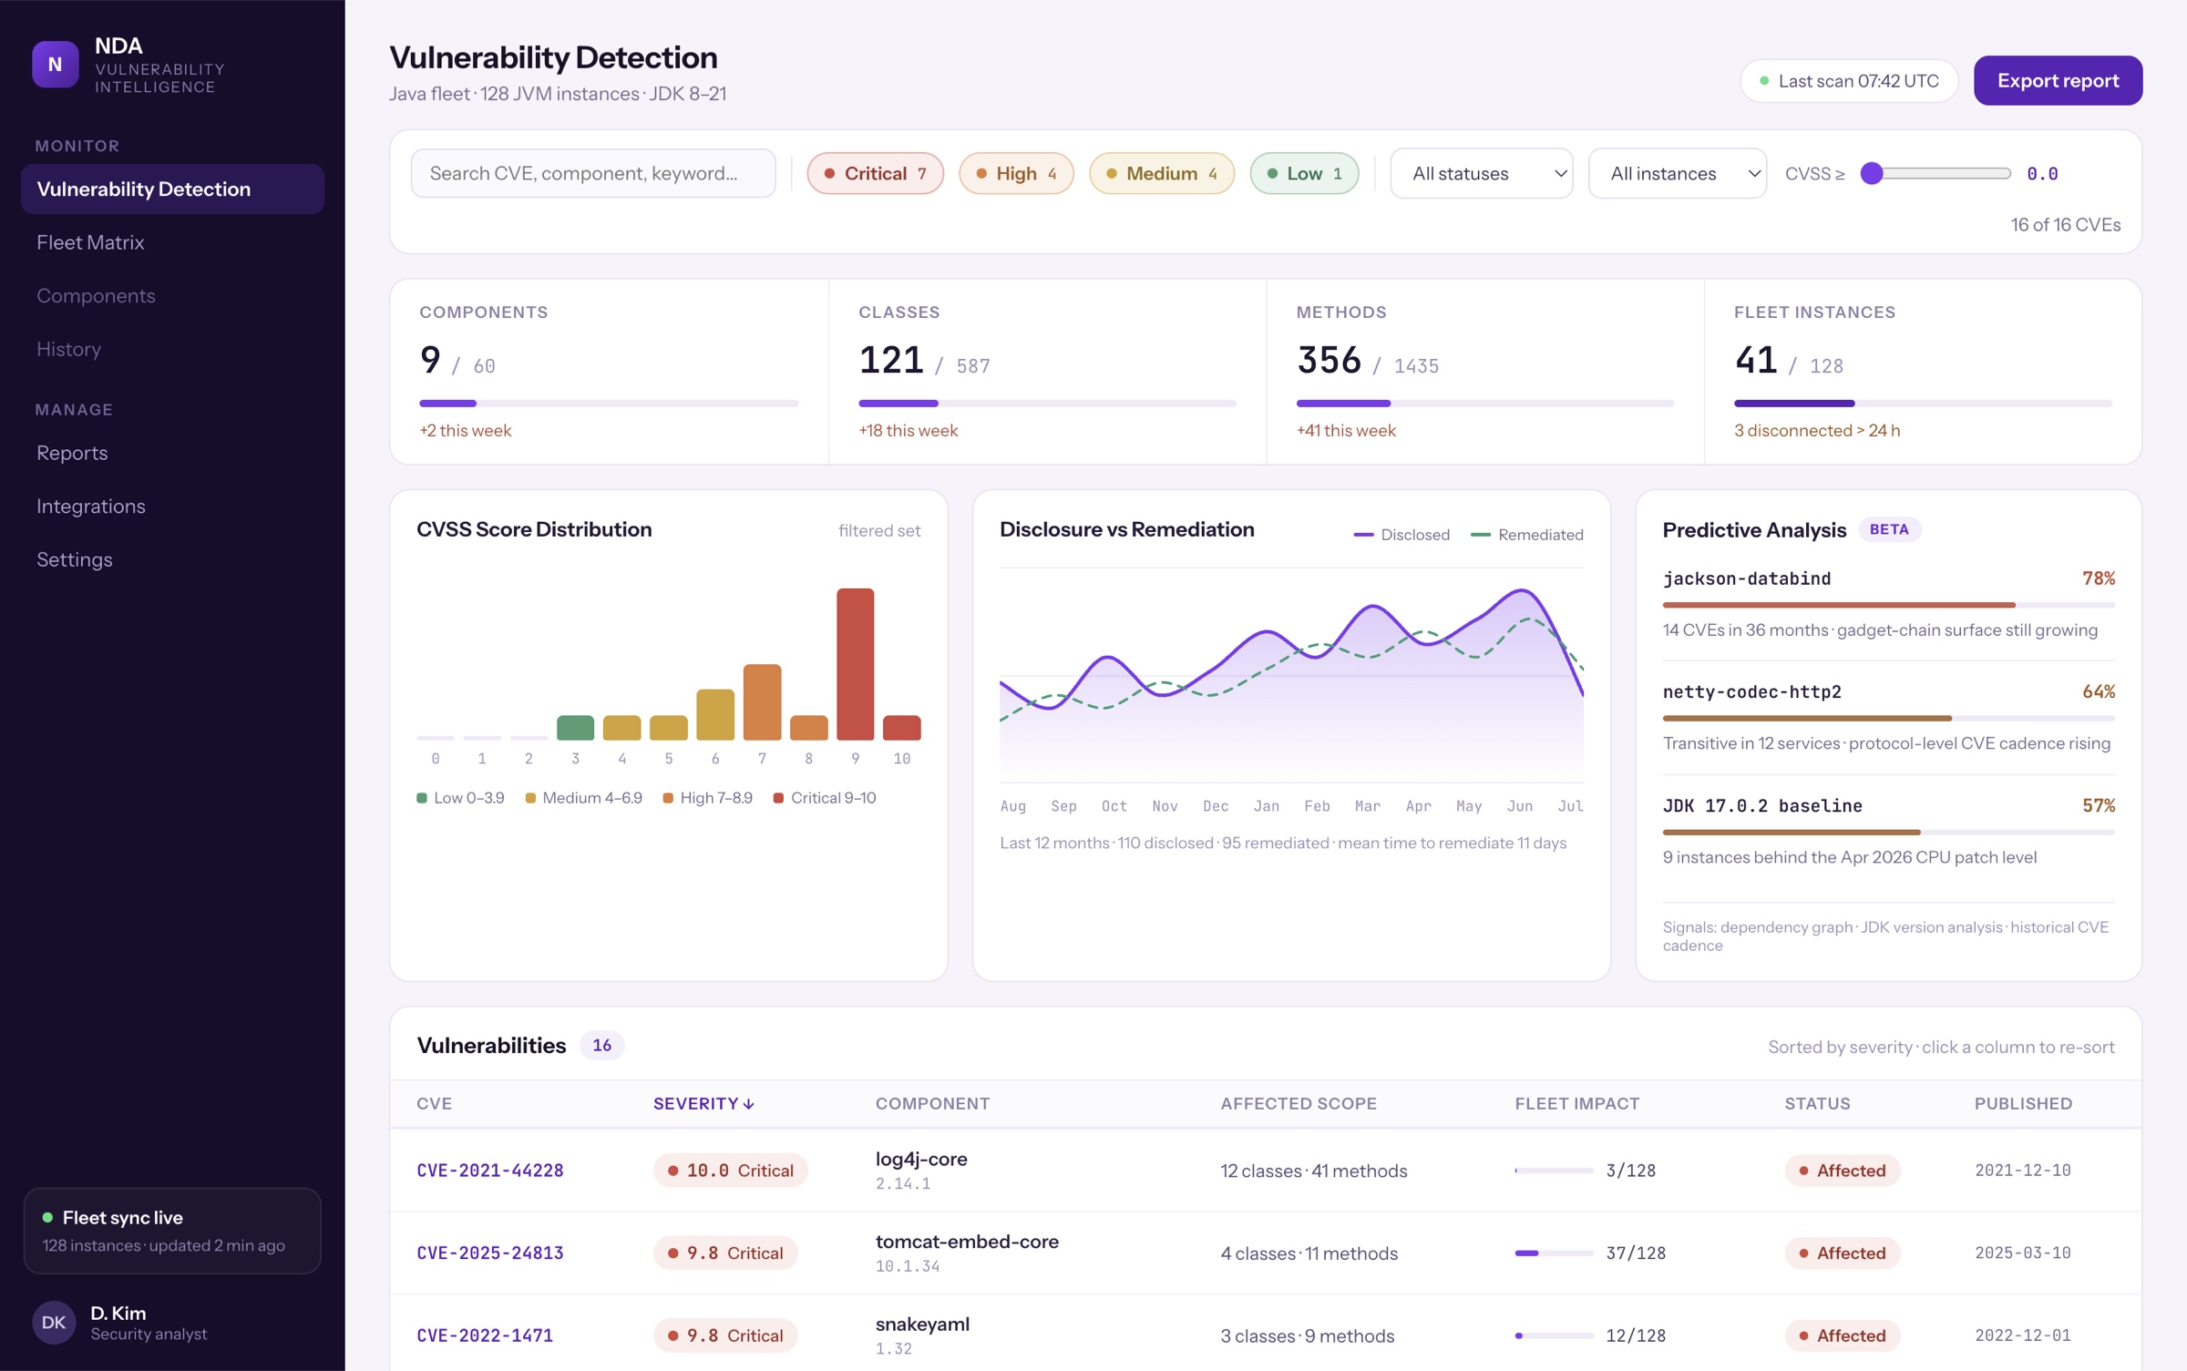Viewport: 2187px width, 1371px height.
Task: Open the All statuses dropdown
Action: coord(1481,173)
